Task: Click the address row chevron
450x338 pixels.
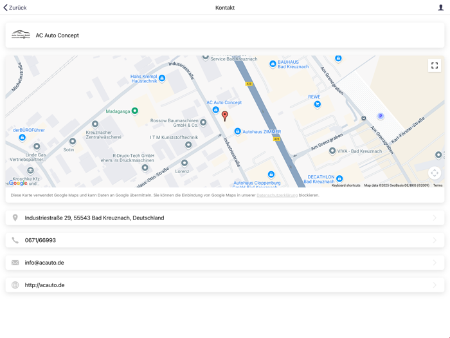Action: [x=435, y=218]
